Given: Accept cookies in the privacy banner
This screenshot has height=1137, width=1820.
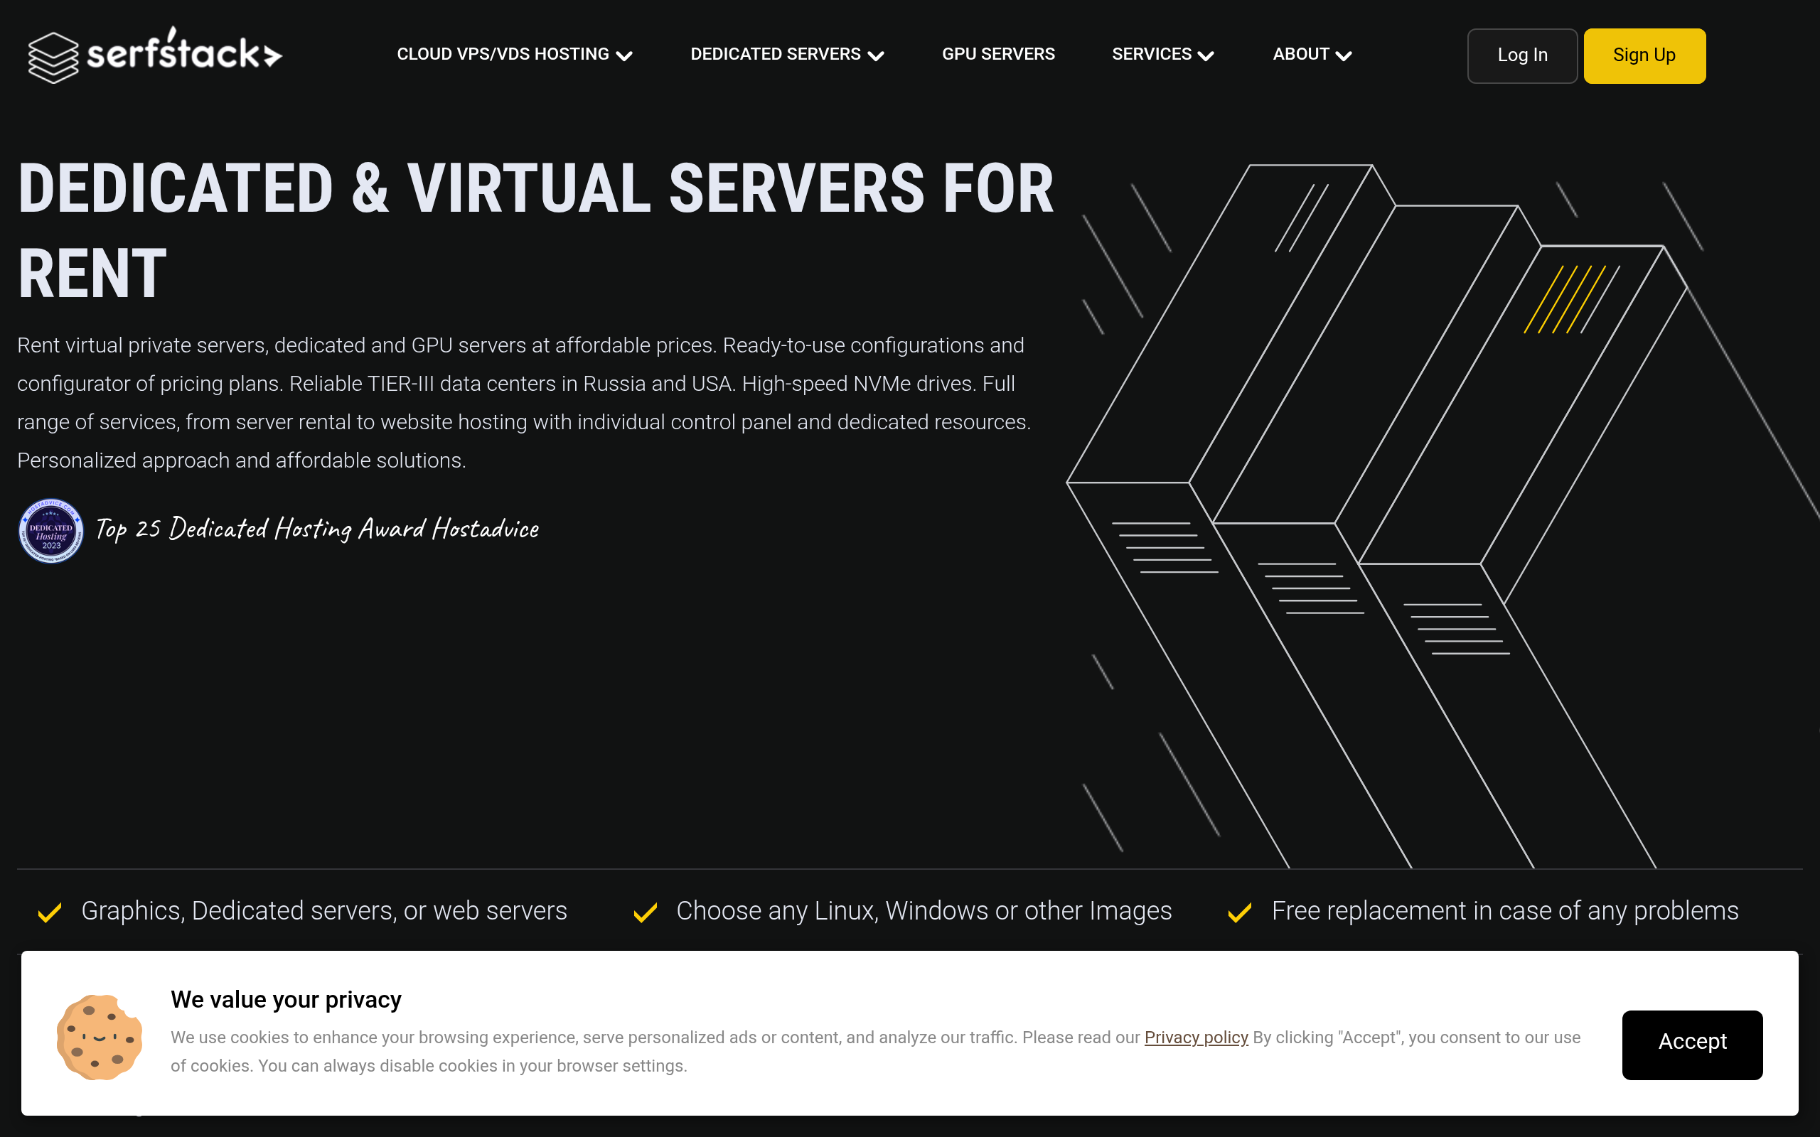Looking at the screenshot, I should tap(1692, 1045).
